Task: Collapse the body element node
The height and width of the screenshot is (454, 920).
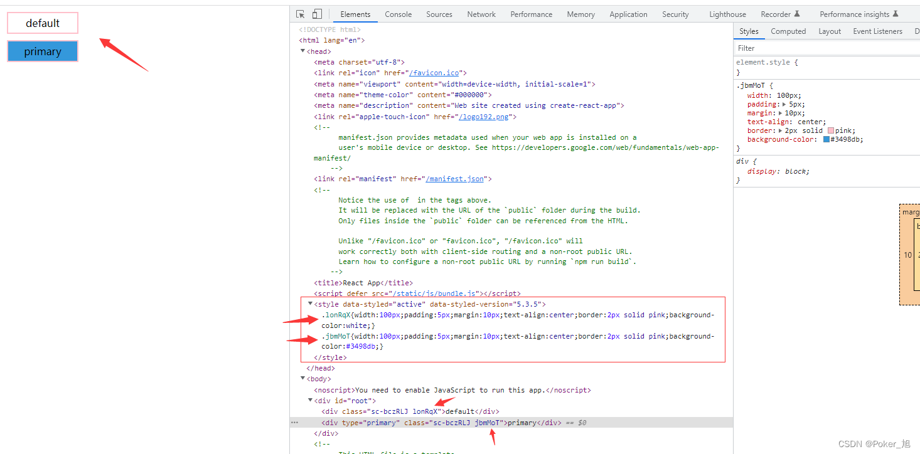Action: click(303, 379)
